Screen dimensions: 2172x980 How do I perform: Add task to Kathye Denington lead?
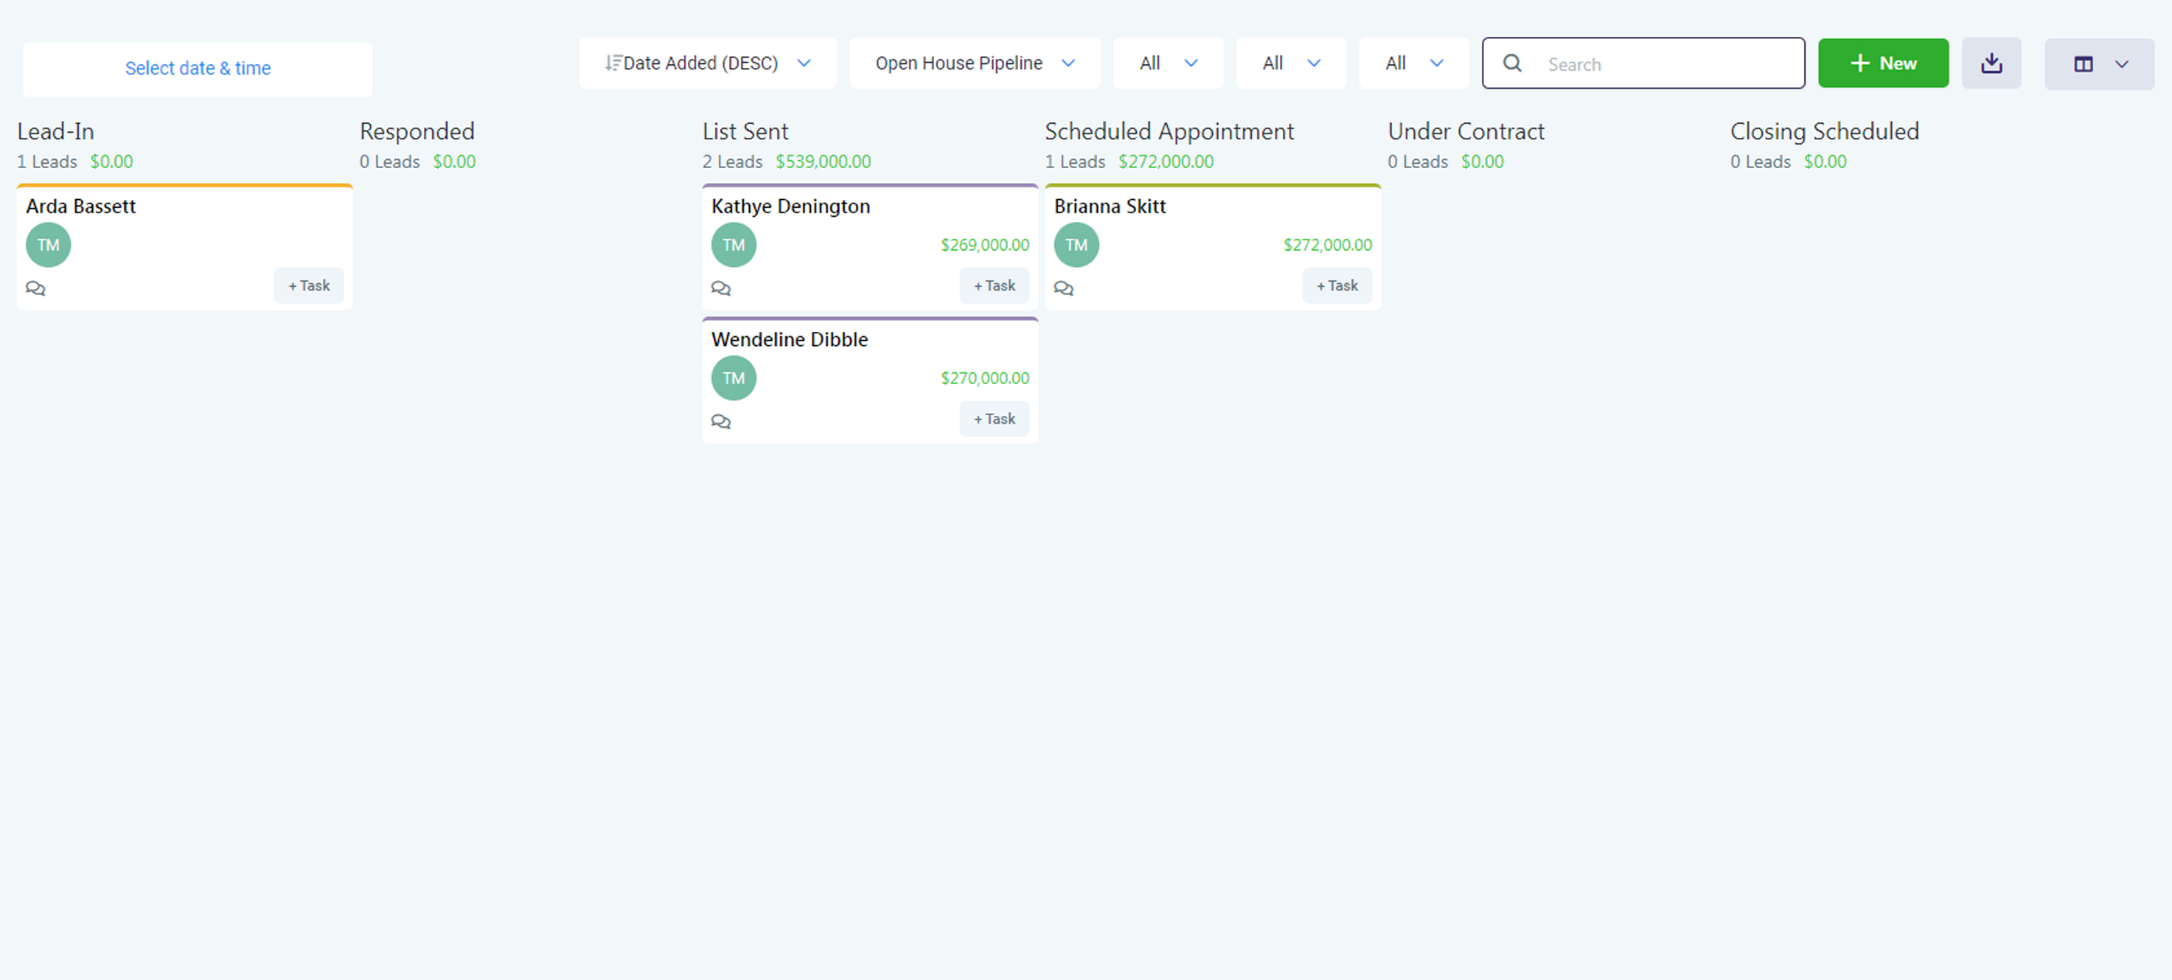click(994, 286)
